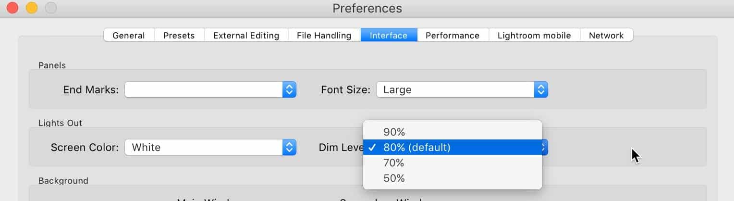The width and height of the screenshot is (734, 201).
Task: Go to External Editing tab
Action: (246, 35)
